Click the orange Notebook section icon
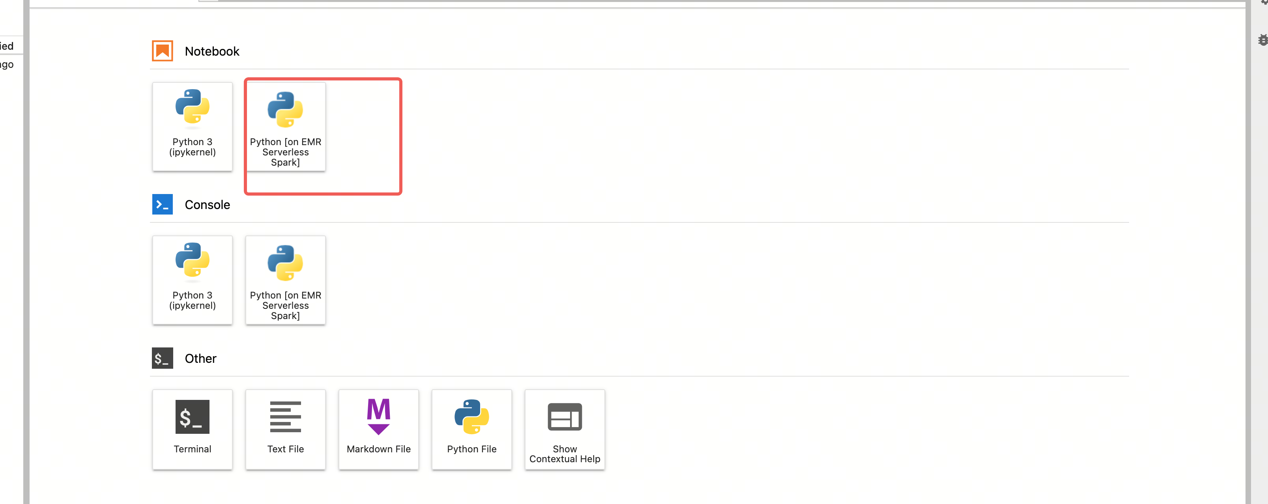 [x=162, y=51]
